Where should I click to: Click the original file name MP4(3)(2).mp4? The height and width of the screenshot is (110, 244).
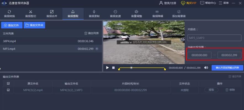click(x=33, y=90)
